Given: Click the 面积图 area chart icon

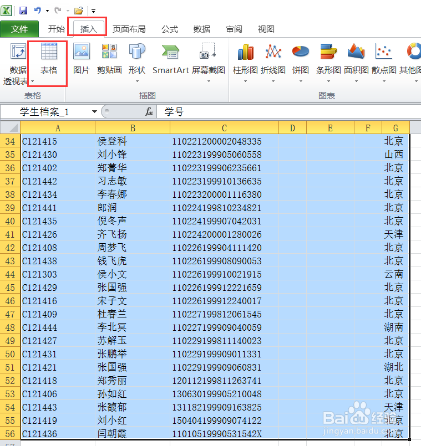Looking at the screenshot, I should (356, 51).
